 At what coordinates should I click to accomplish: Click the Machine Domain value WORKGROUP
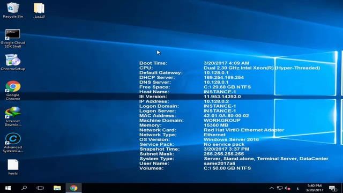(x=222, y=121)
